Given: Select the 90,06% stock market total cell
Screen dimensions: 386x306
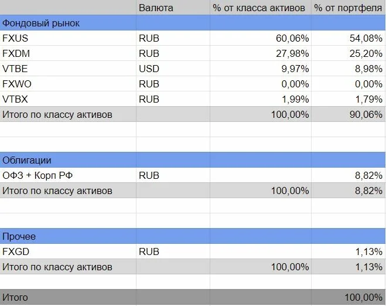Looking at the screenshot, I should coord(349,114).
